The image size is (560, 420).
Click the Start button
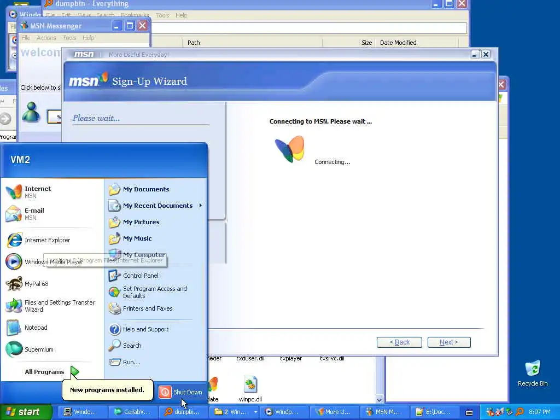25,412
